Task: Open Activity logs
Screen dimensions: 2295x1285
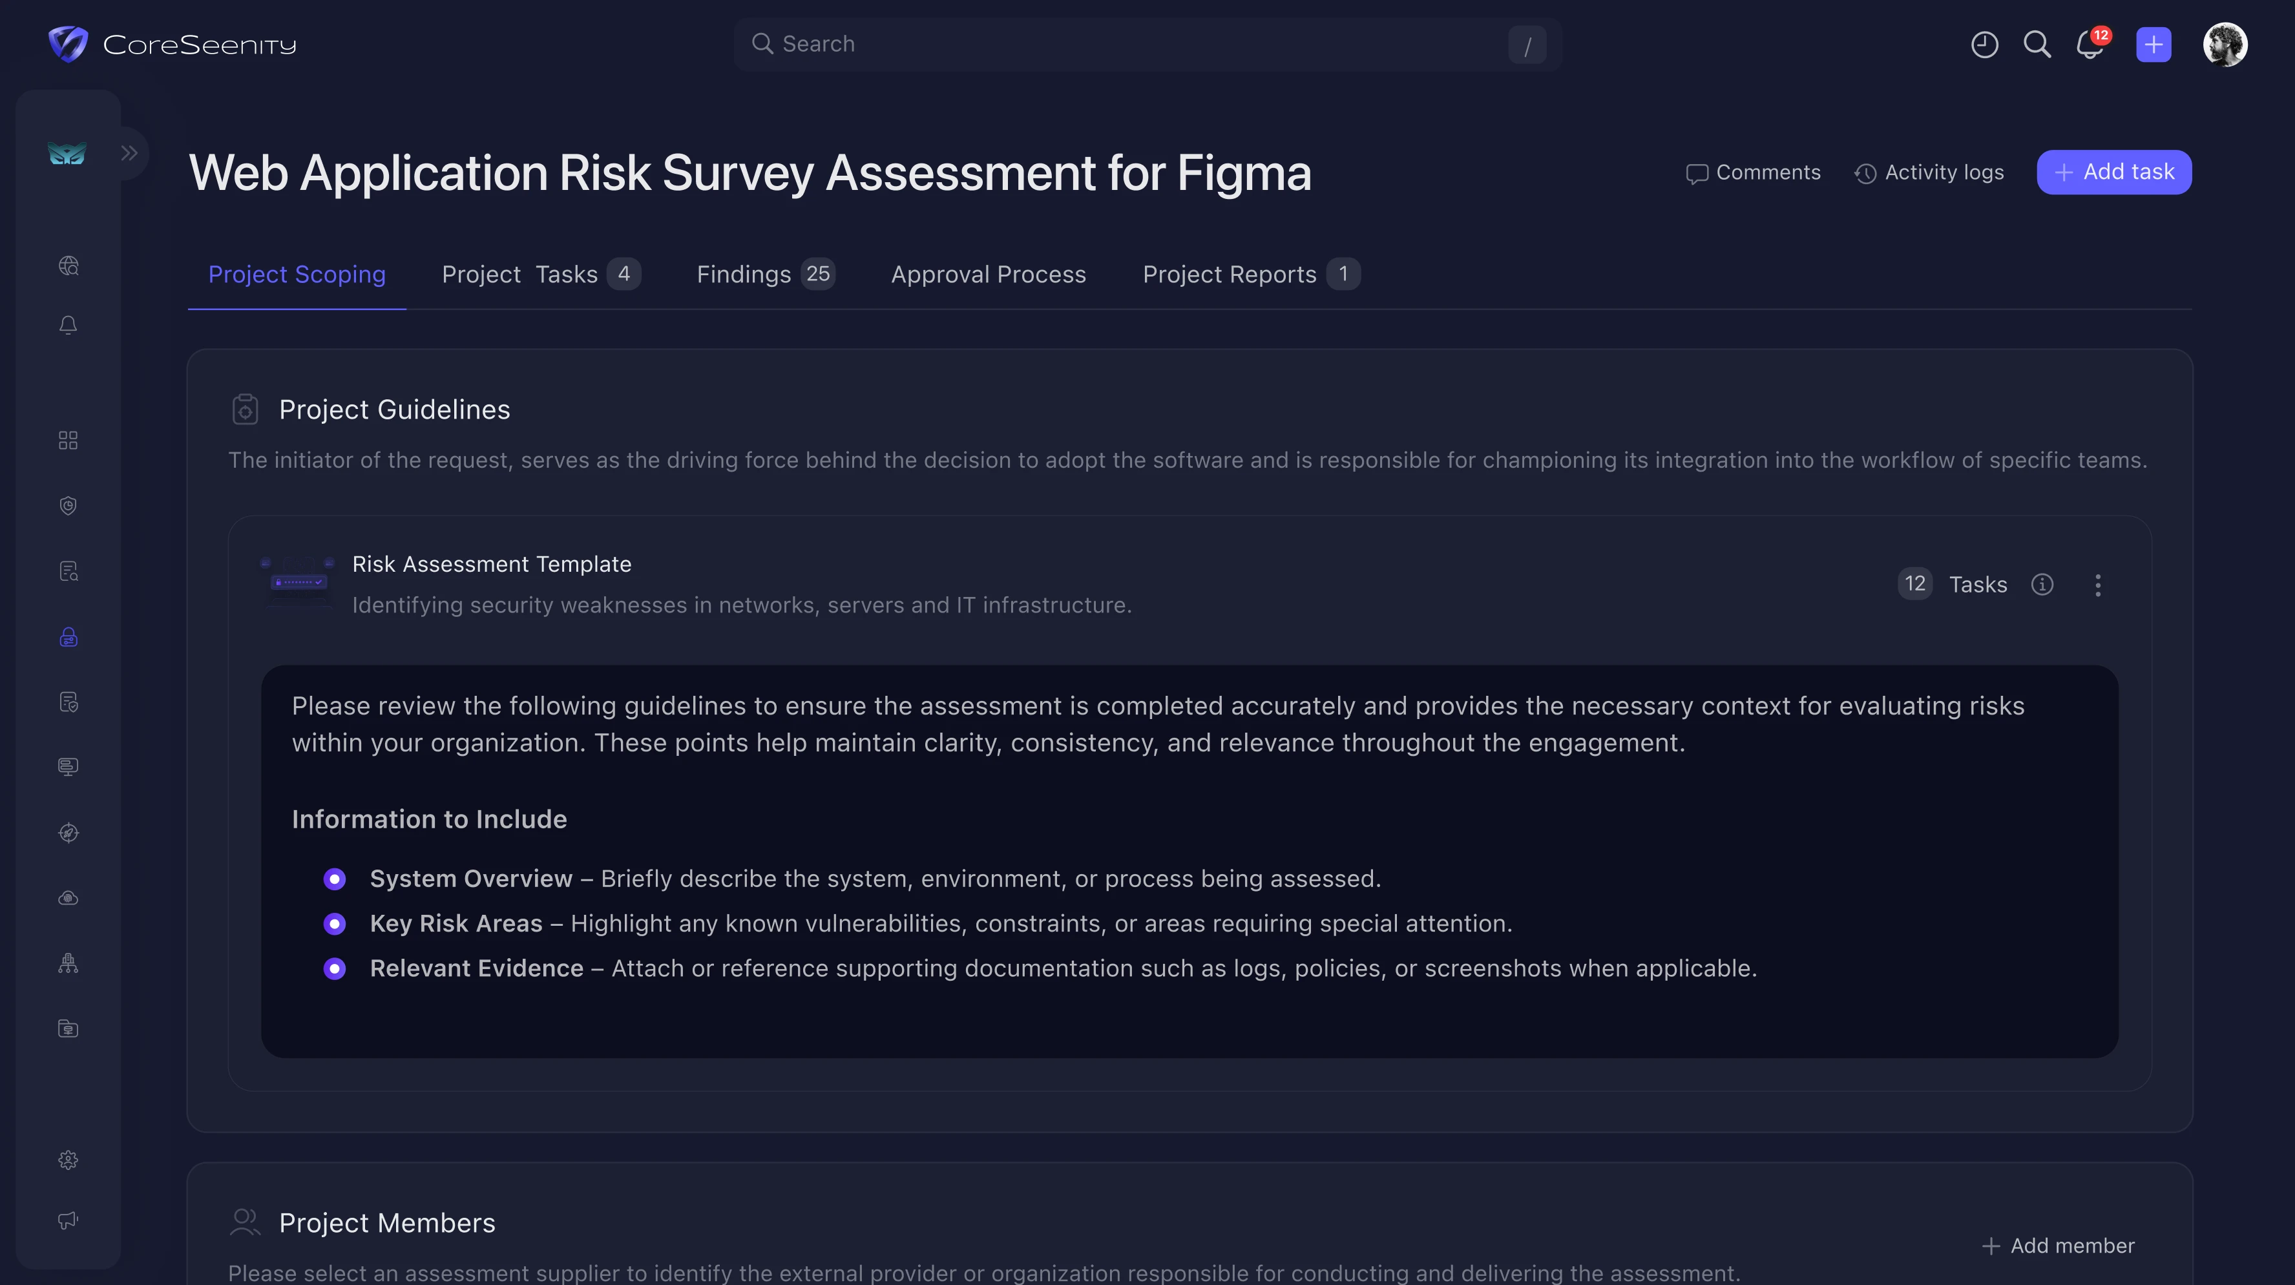Action: [x=1930, y=173]
